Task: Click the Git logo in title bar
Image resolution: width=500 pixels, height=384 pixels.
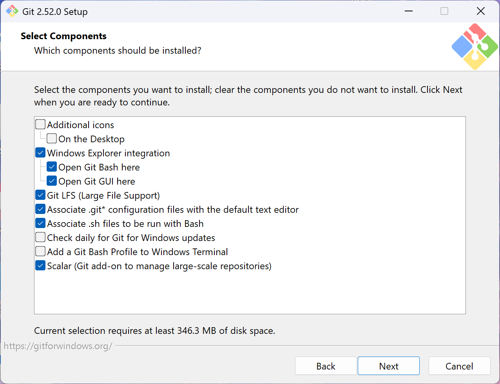Action: [12, 11]
